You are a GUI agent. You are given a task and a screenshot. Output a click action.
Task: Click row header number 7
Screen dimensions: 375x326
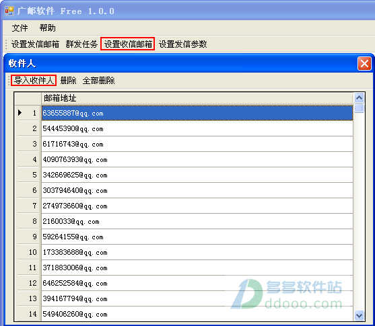[28, 206]
